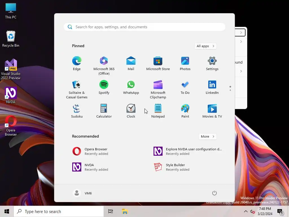Open Microsoft Store
This screenshot has height=217, width=289.
(x=158, y=64)
